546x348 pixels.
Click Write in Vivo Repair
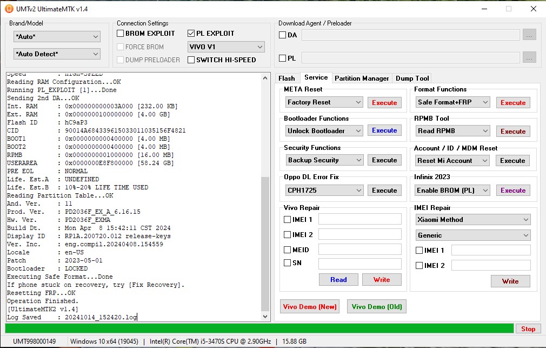click(382, 280)
